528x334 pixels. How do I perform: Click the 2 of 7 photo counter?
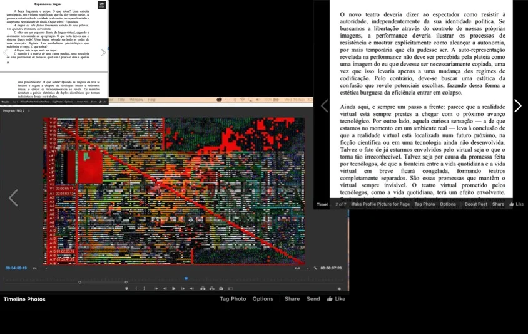341,204
